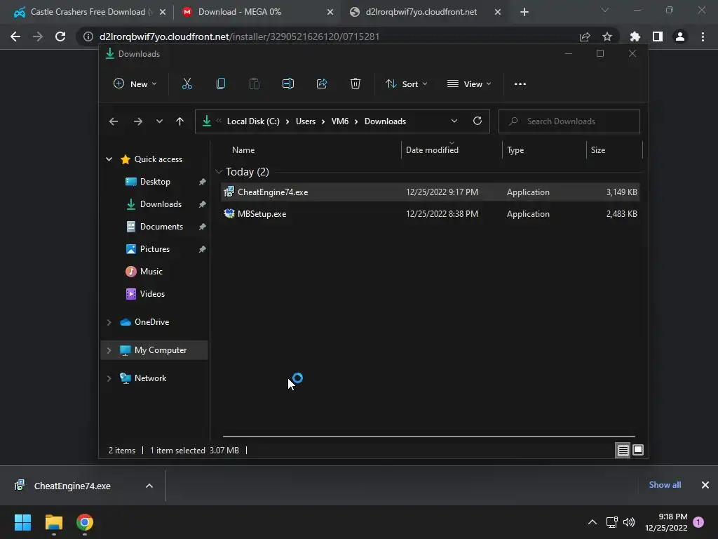Image resolution: width=718 pixels, height=539 pixels.
Task: Open volume control in system tray
Action: click(x=629, y=522)
